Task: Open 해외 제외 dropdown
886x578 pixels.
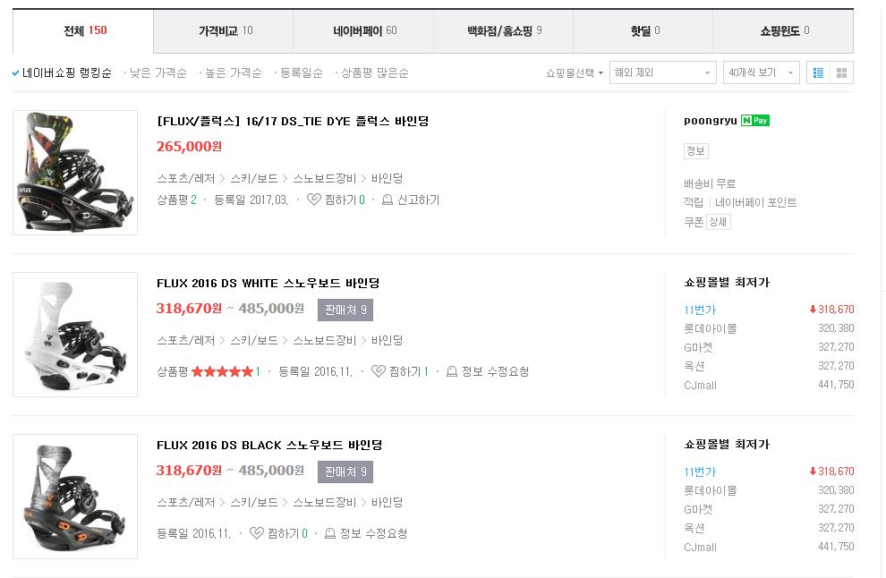Action: click(663, 72)
